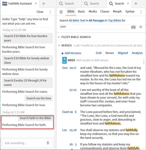Open the All Bible Text dropdown
The image size is (146, 150).
point(77,21)
